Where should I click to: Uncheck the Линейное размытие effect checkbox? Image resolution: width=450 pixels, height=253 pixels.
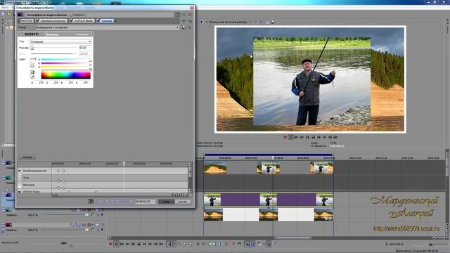[x=37, y=21]
